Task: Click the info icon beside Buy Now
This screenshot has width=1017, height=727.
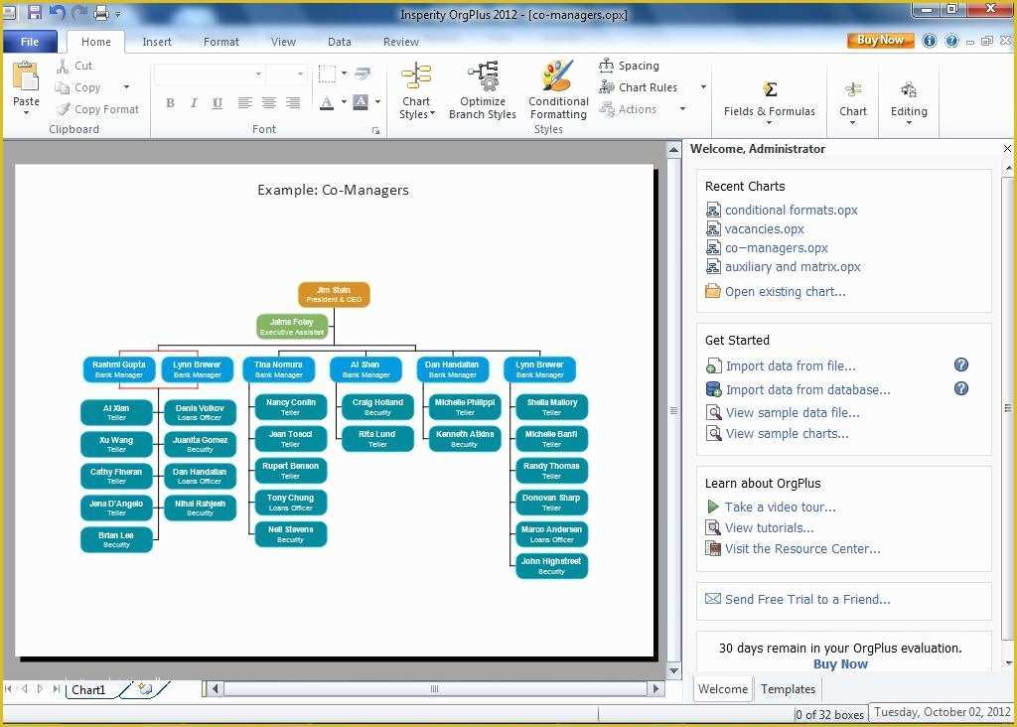Action: tap(930, 40)
